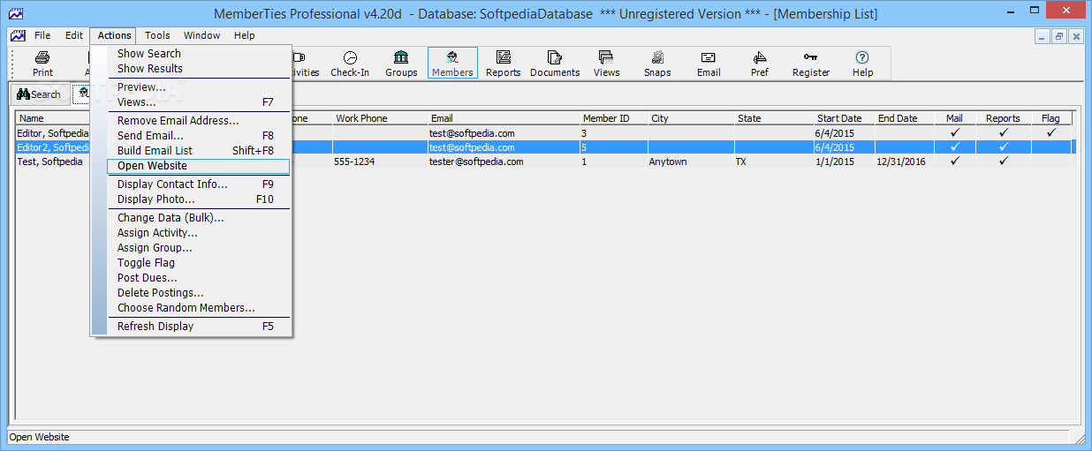Open the File menu
The width and height of the screenshot is (1092, 451).
(42, 35)
